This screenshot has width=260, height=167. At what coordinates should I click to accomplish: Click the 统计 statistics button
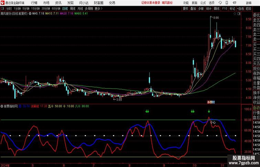point(209,9)
